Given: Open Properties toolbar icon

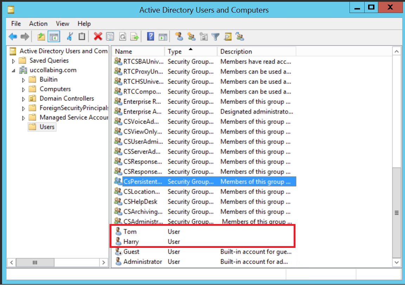Looking at the screenshot, I should click(x=110, y=37).
